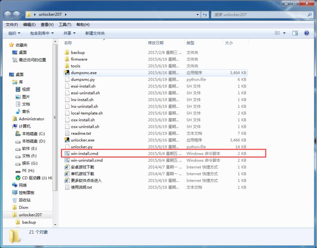317x248 pixels.
Task: Open 网络 in the navigation pane
Action: click(19, 185)
